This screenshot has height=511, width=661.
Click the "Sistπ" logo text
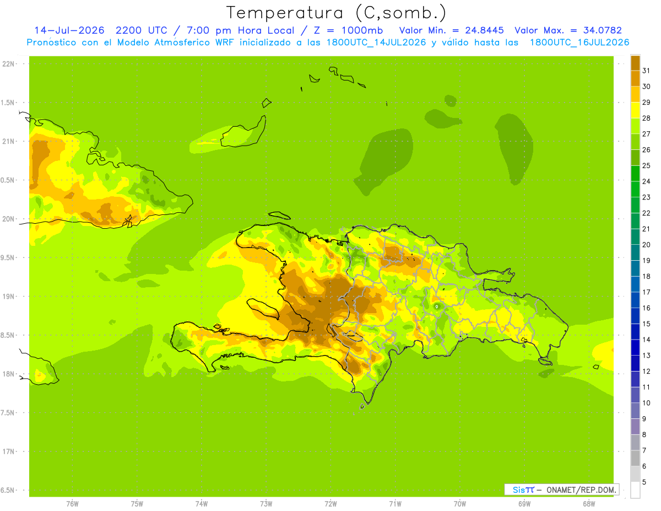[x=523, y=490]
